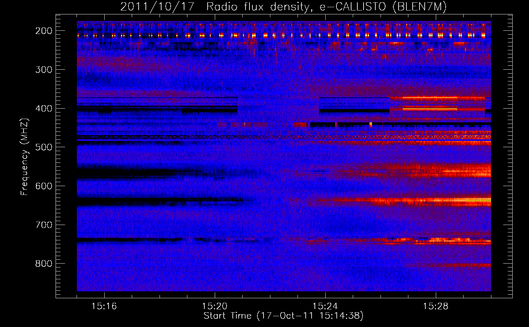Click the 200 frequency axis label
The width and height of the screenshot is (529, 327).
44,31
